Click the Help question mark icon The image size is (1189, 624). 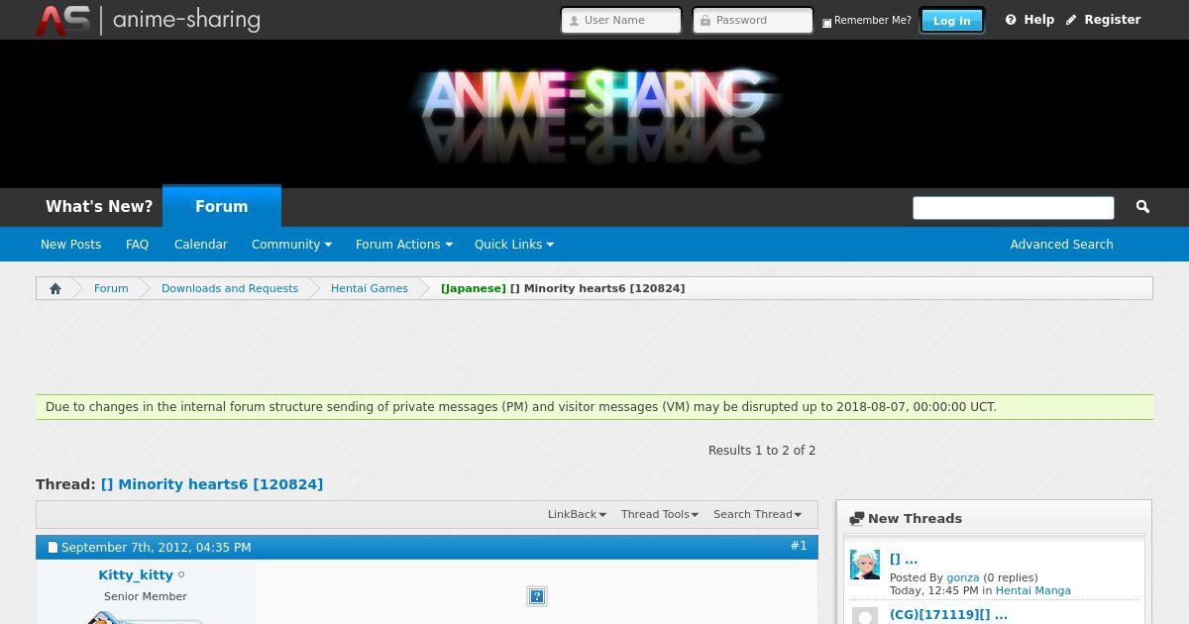coord(1011,20)
